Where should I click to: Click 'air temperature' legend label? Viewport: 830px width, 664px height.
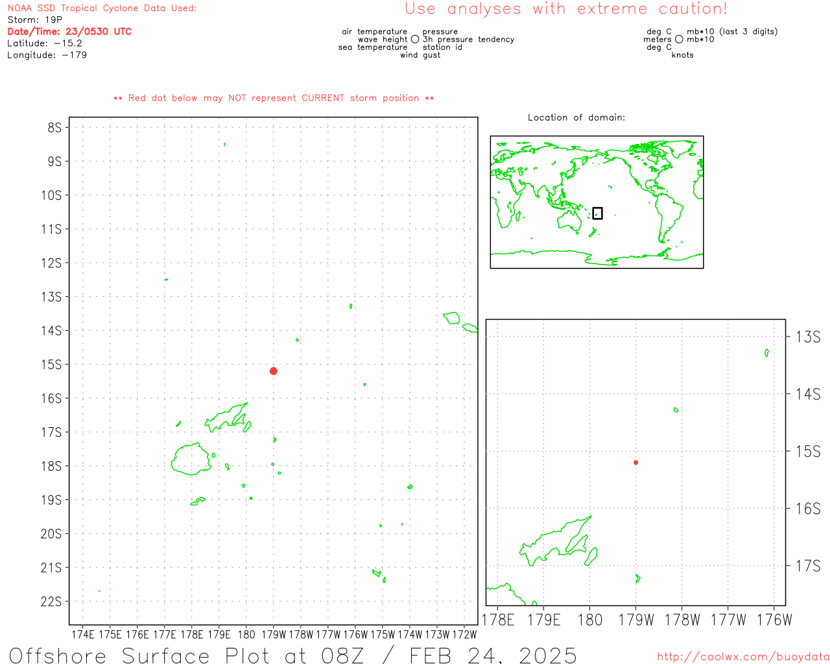tap(375, 32)
